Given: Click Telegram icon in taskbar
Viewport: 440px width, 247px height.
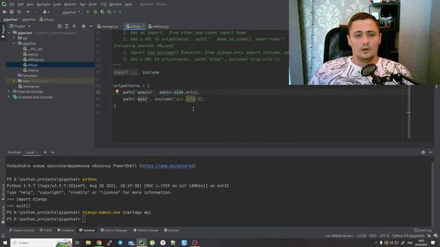Looking at the screenshot, I should 120,242.
